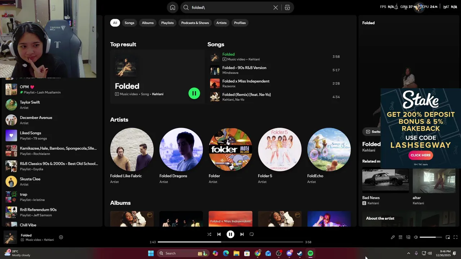This screenshot has height=259, width=461.
Task: Filter results by Profiles
Action: [x=240, y=23]
